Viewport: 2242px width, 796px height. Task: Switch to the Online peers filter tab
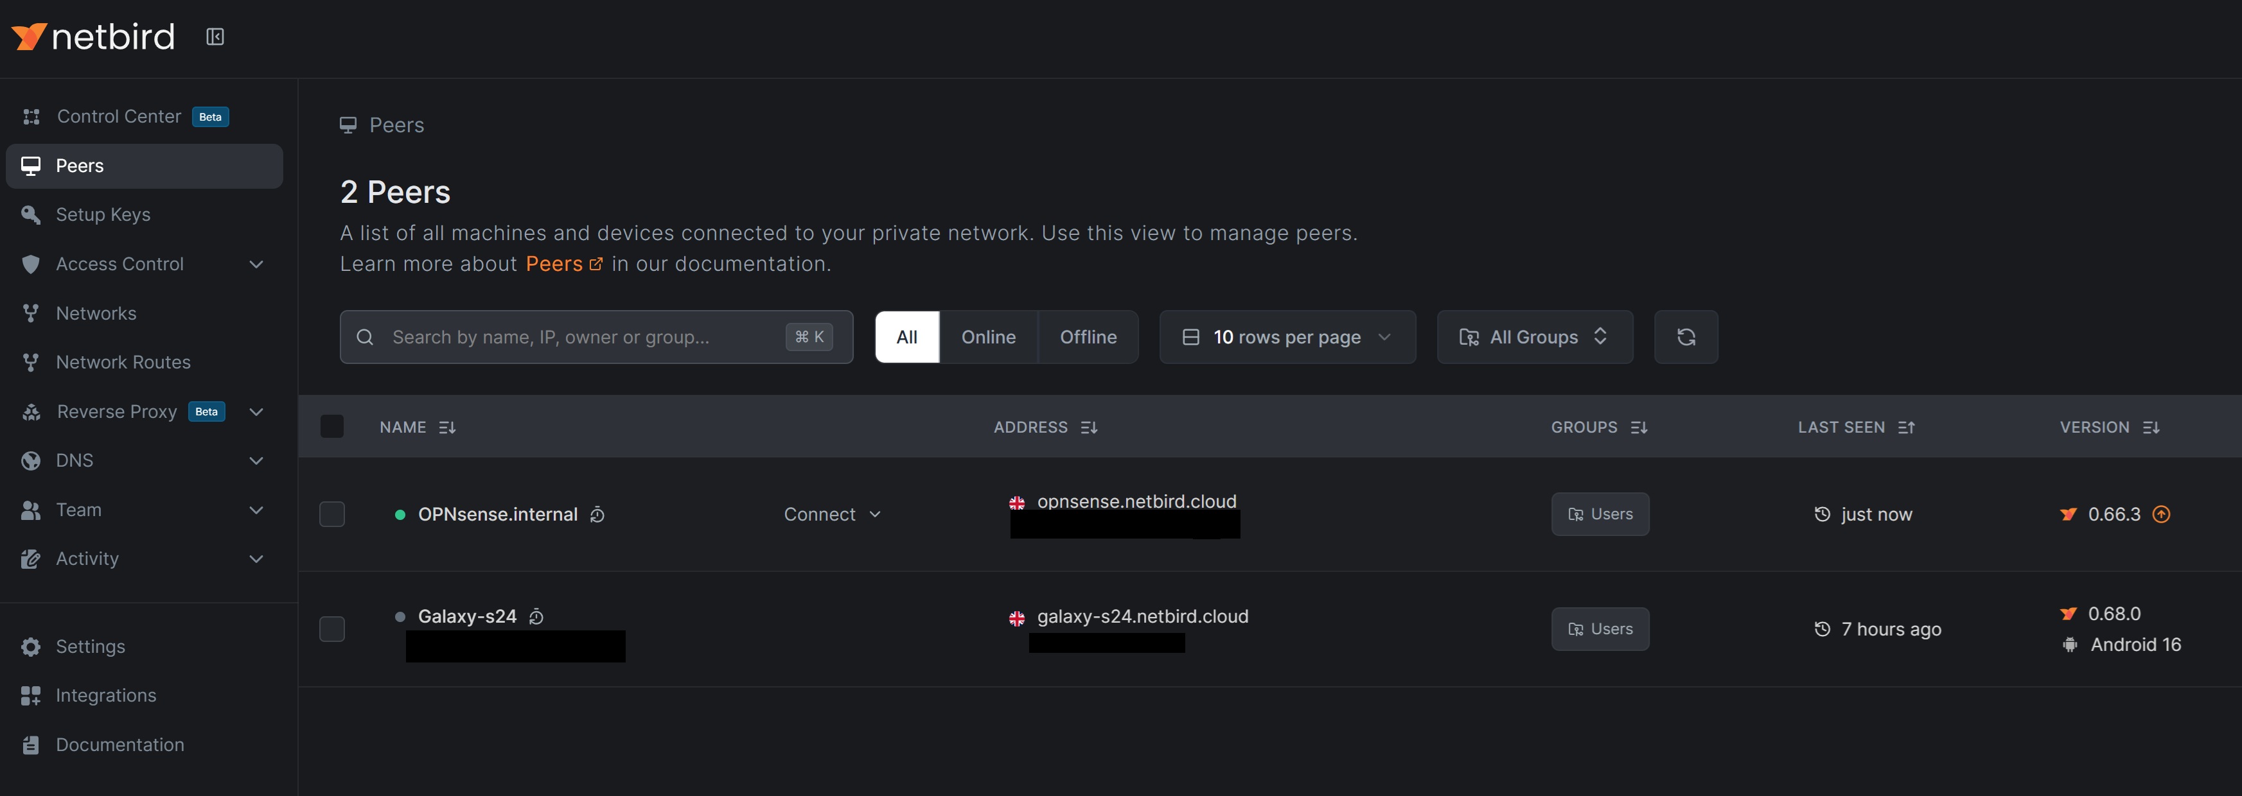click(988, 336)
